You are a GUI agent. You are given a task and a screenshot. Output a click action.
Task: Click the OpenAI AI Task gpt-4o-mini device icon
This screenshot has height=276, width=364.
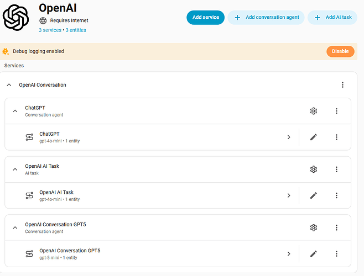coord(29,195)
